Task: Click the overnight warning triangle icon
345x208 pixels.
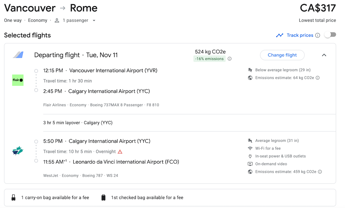Action: click(x=120, y=152)
